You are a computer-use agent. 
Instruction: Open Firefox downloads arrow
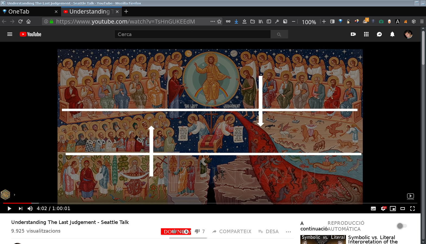pos(236,21)
